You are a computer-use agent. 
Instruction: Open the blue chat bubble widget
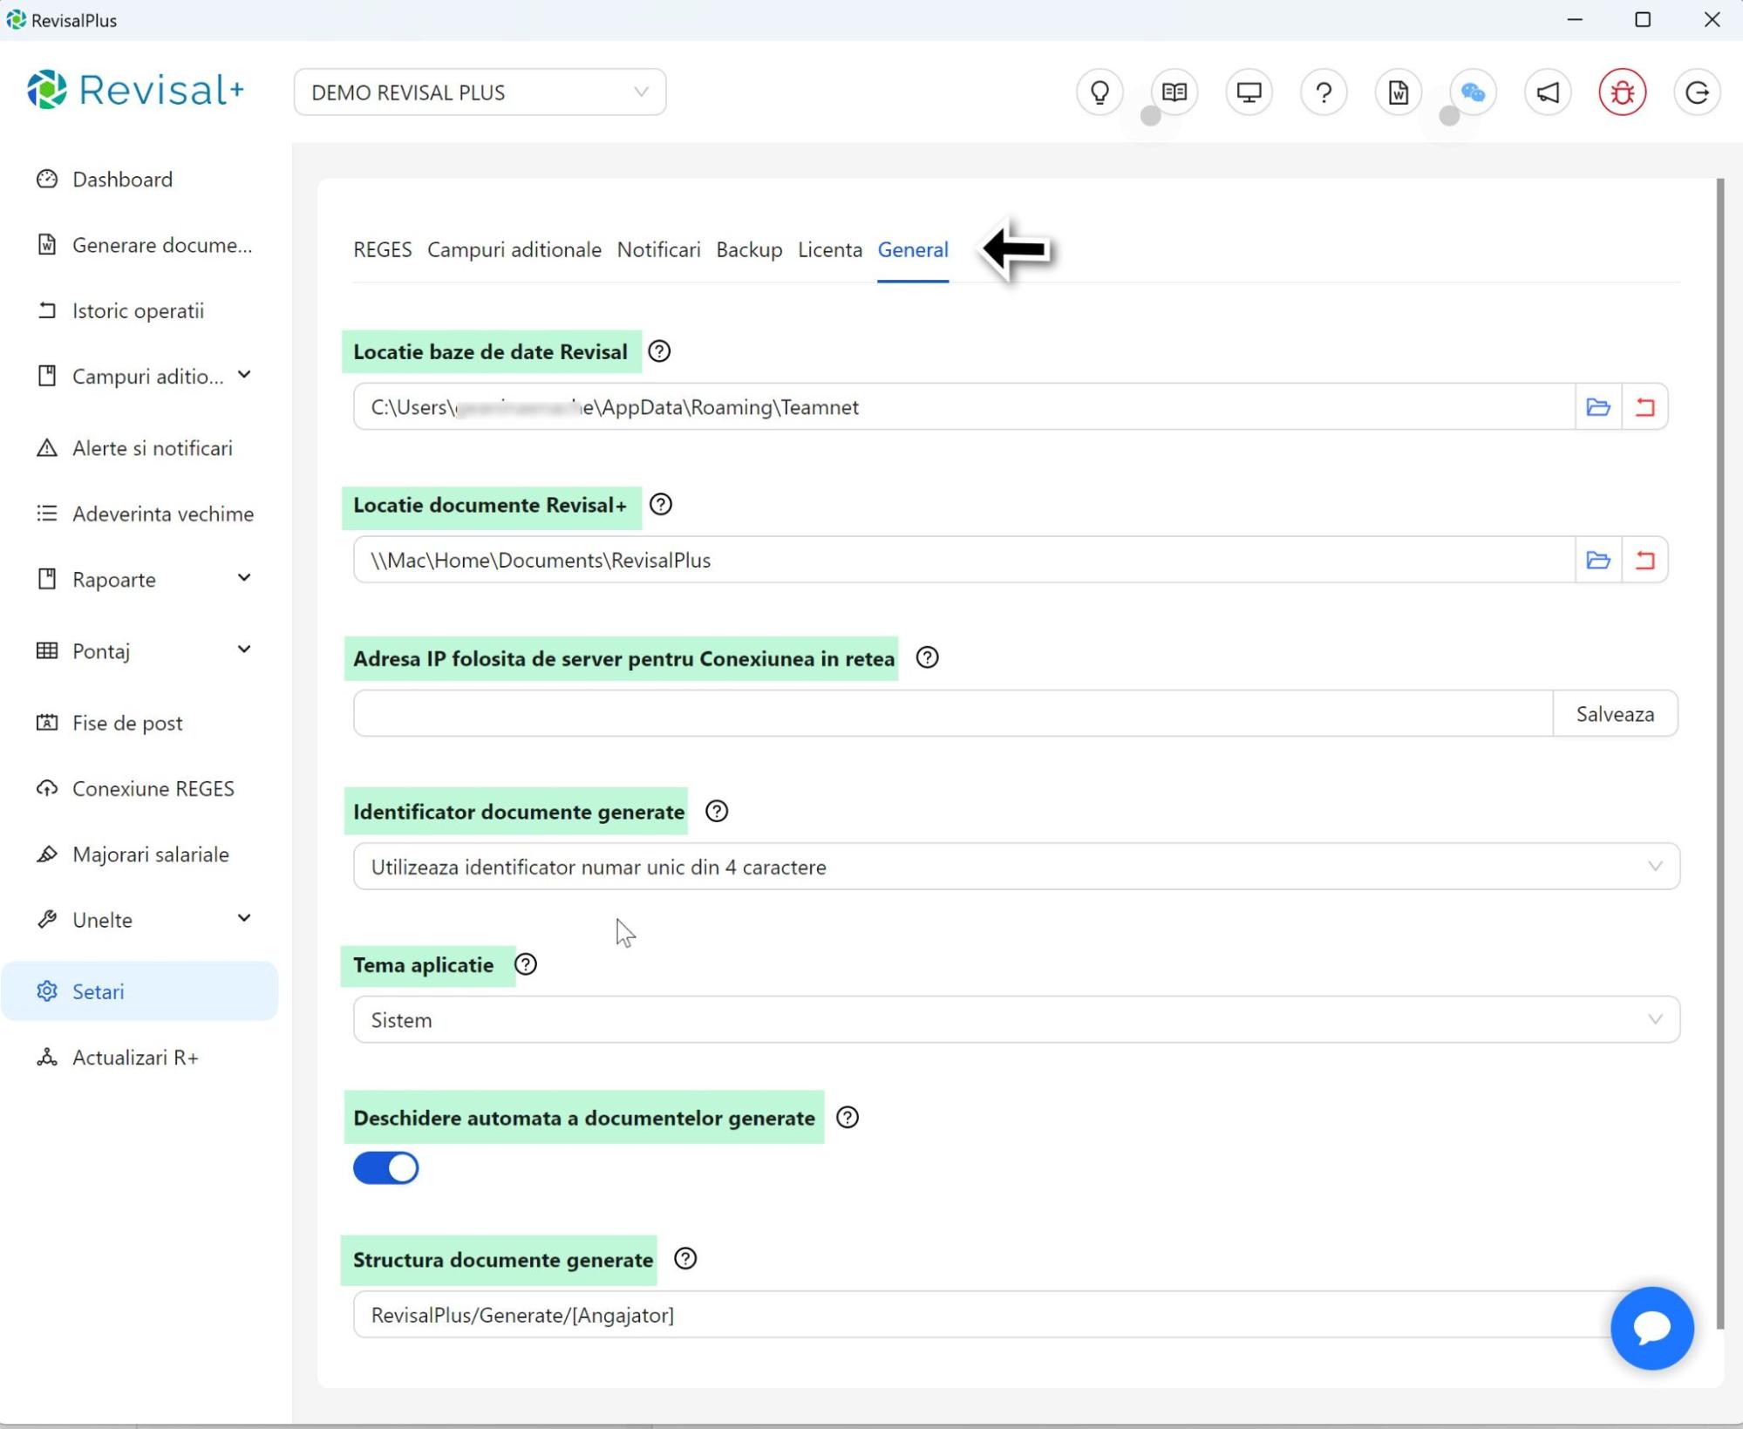(1651, 1328)
